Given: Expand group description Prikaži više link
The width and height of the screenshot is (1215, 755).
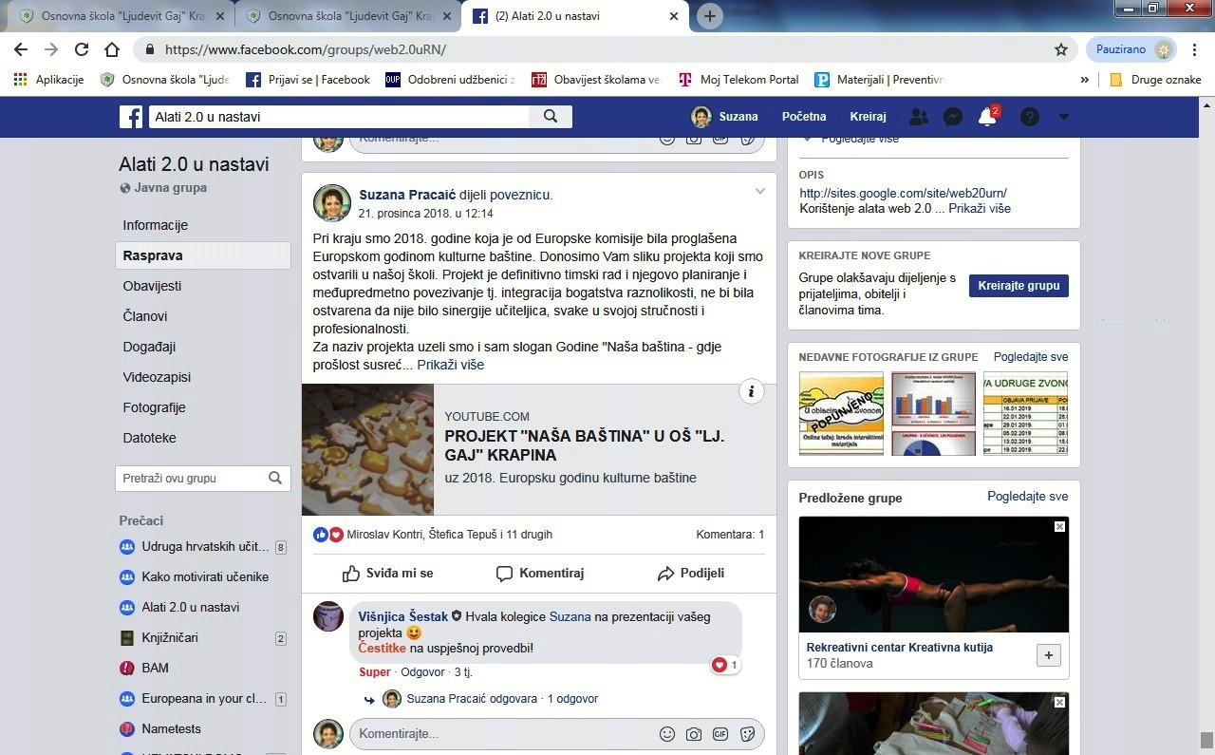Looking at the screenshot, I should pyautogui.click(x=980, y=208).
